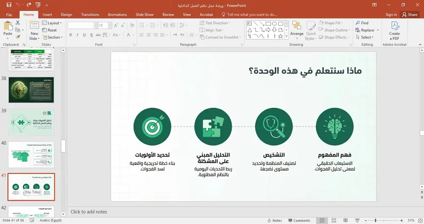Switch to the Design tab
The height and width of the screenshot is (224, 424).
66,14
